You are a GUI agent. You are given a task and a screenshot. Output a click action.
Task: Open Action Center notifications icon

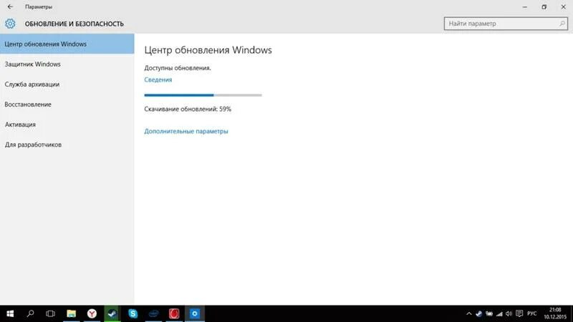[519, 313]
